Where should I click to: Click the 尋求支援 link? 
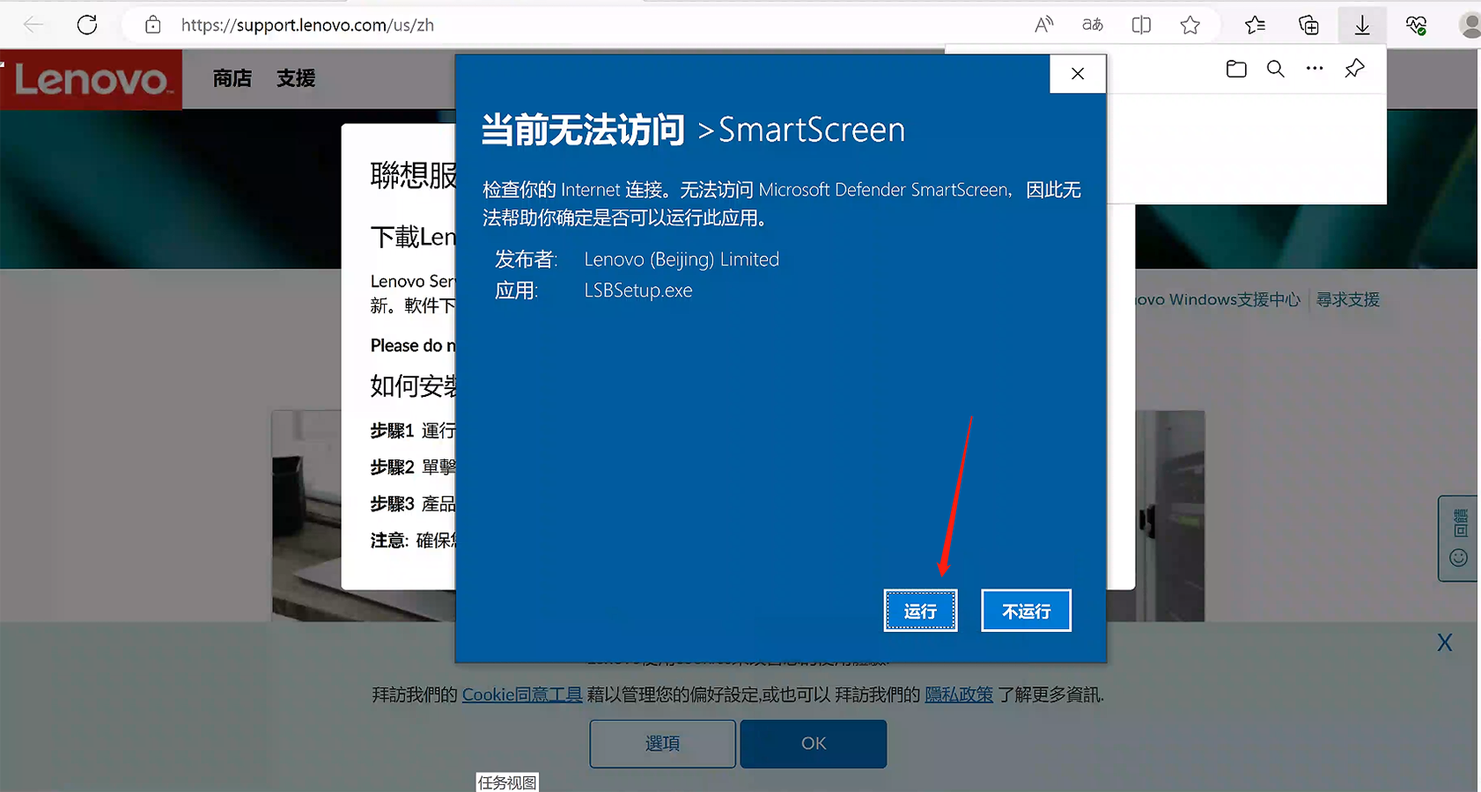point(1348,300)
